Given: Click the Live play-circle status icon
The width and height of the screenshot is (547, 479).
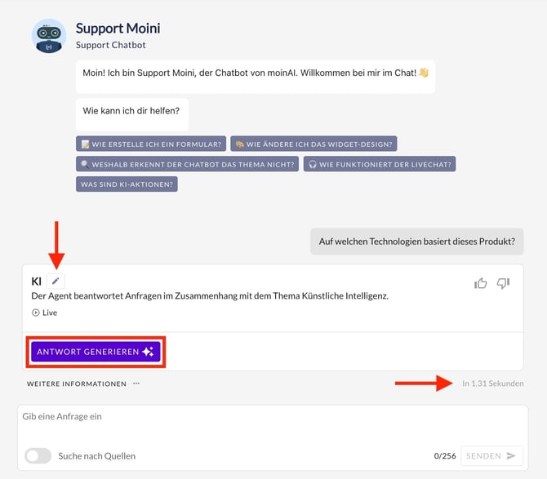Looking at the screenshot, I should tap(35, 313).
